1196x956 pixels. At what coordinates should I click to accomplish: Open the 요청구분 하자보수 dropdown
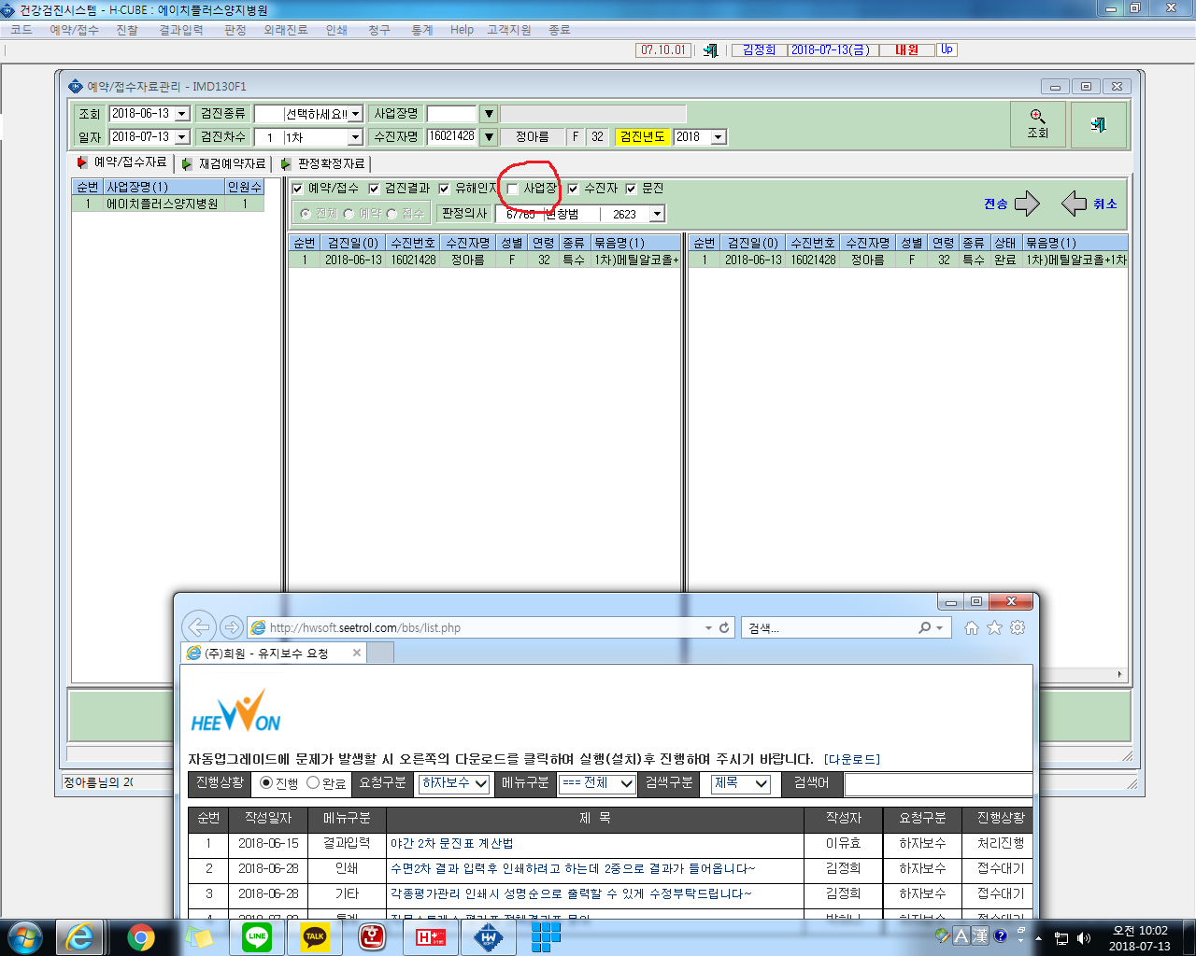pos(454,783)
